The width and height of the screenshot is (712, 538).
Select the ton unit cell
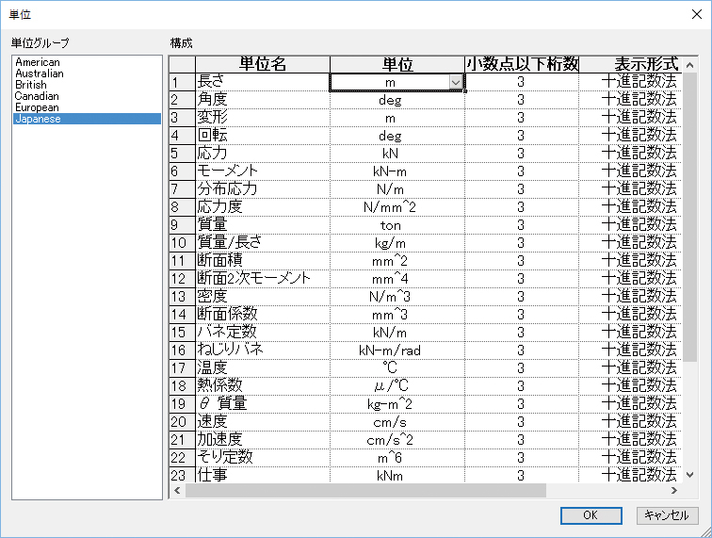(x=397, y=225)
